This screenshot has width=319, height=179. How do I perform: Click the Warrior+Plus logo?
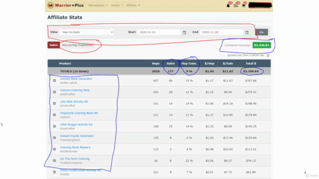[x=65, y=5]
